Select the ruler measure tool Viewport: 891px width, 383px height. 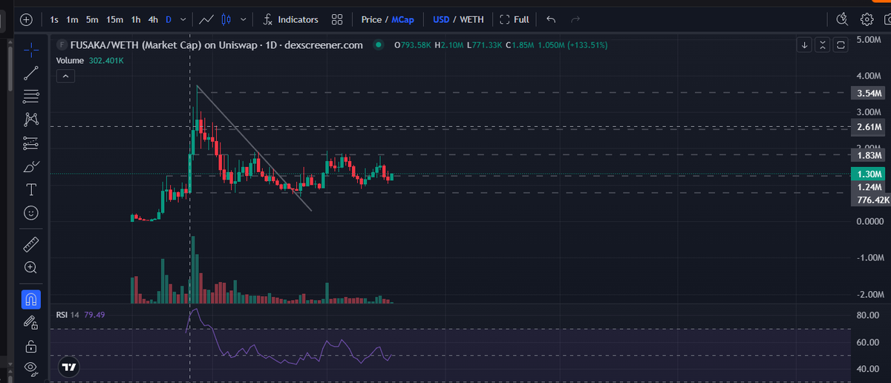point(30,243)
